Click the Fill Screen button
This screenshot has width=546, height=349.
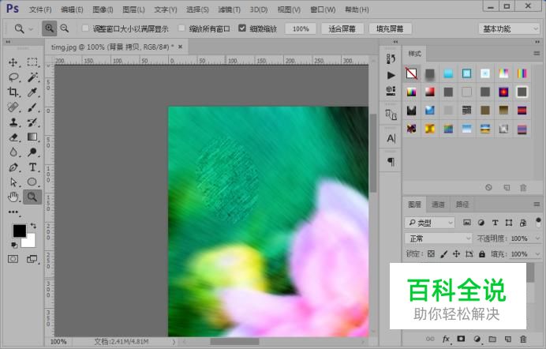click(390, 28)
